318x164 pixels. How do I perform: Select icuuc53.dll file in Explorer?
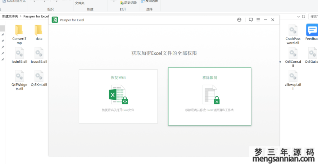39,56
